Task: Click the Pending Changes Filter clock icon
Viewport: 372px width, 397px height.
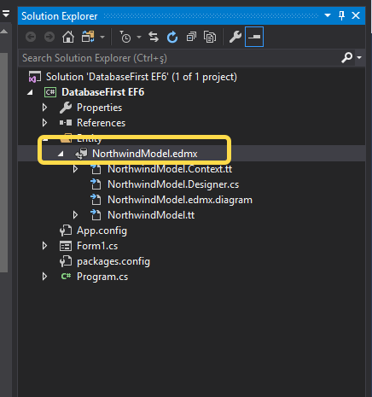Action: click(x=125, y=37)
